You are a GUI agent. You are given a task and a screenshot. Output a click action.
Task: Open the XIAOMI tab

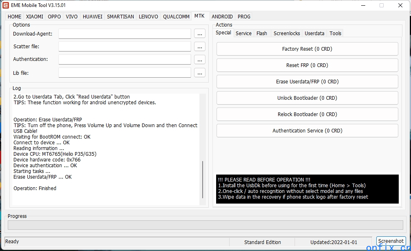(34, 17)
